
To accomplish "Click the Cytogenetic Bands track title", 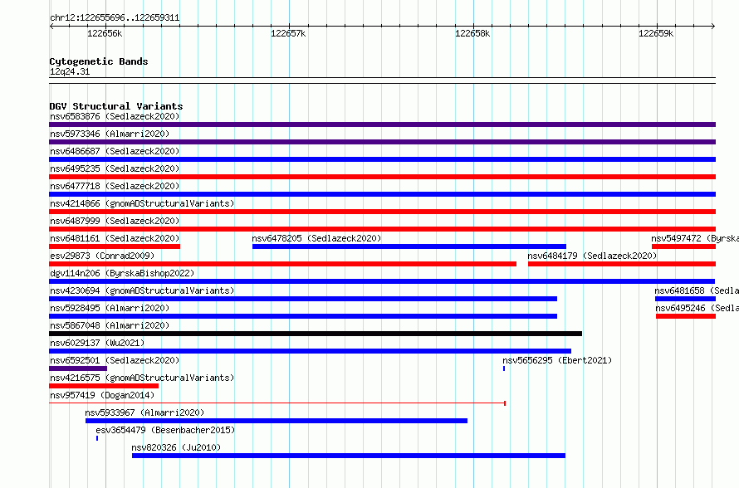I will 99,61.
